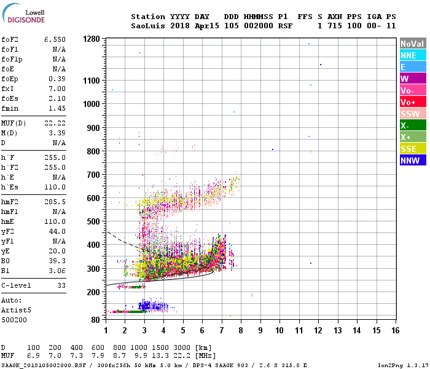430x369 pixels.
Task: Click the M(D) value 3.39
Action: [x=57, y=133]
